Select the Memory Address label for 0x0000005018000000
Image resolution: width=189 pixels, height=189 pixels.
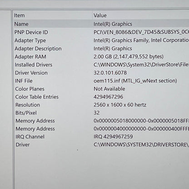(35, 121)
